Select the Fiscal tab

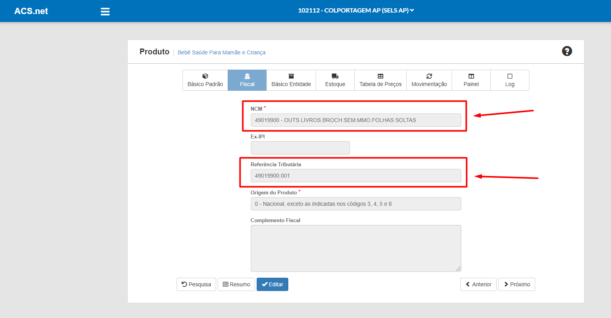point(247,80)
